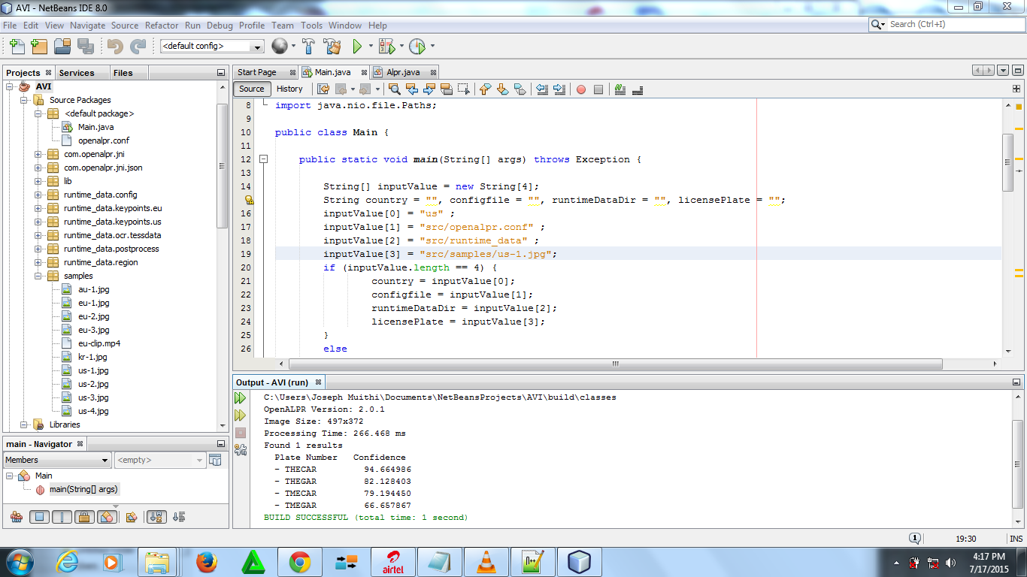This screenshot has width=1027, height=577.
Task: Run the project with green play icon
Action: [x=358, y=47]
